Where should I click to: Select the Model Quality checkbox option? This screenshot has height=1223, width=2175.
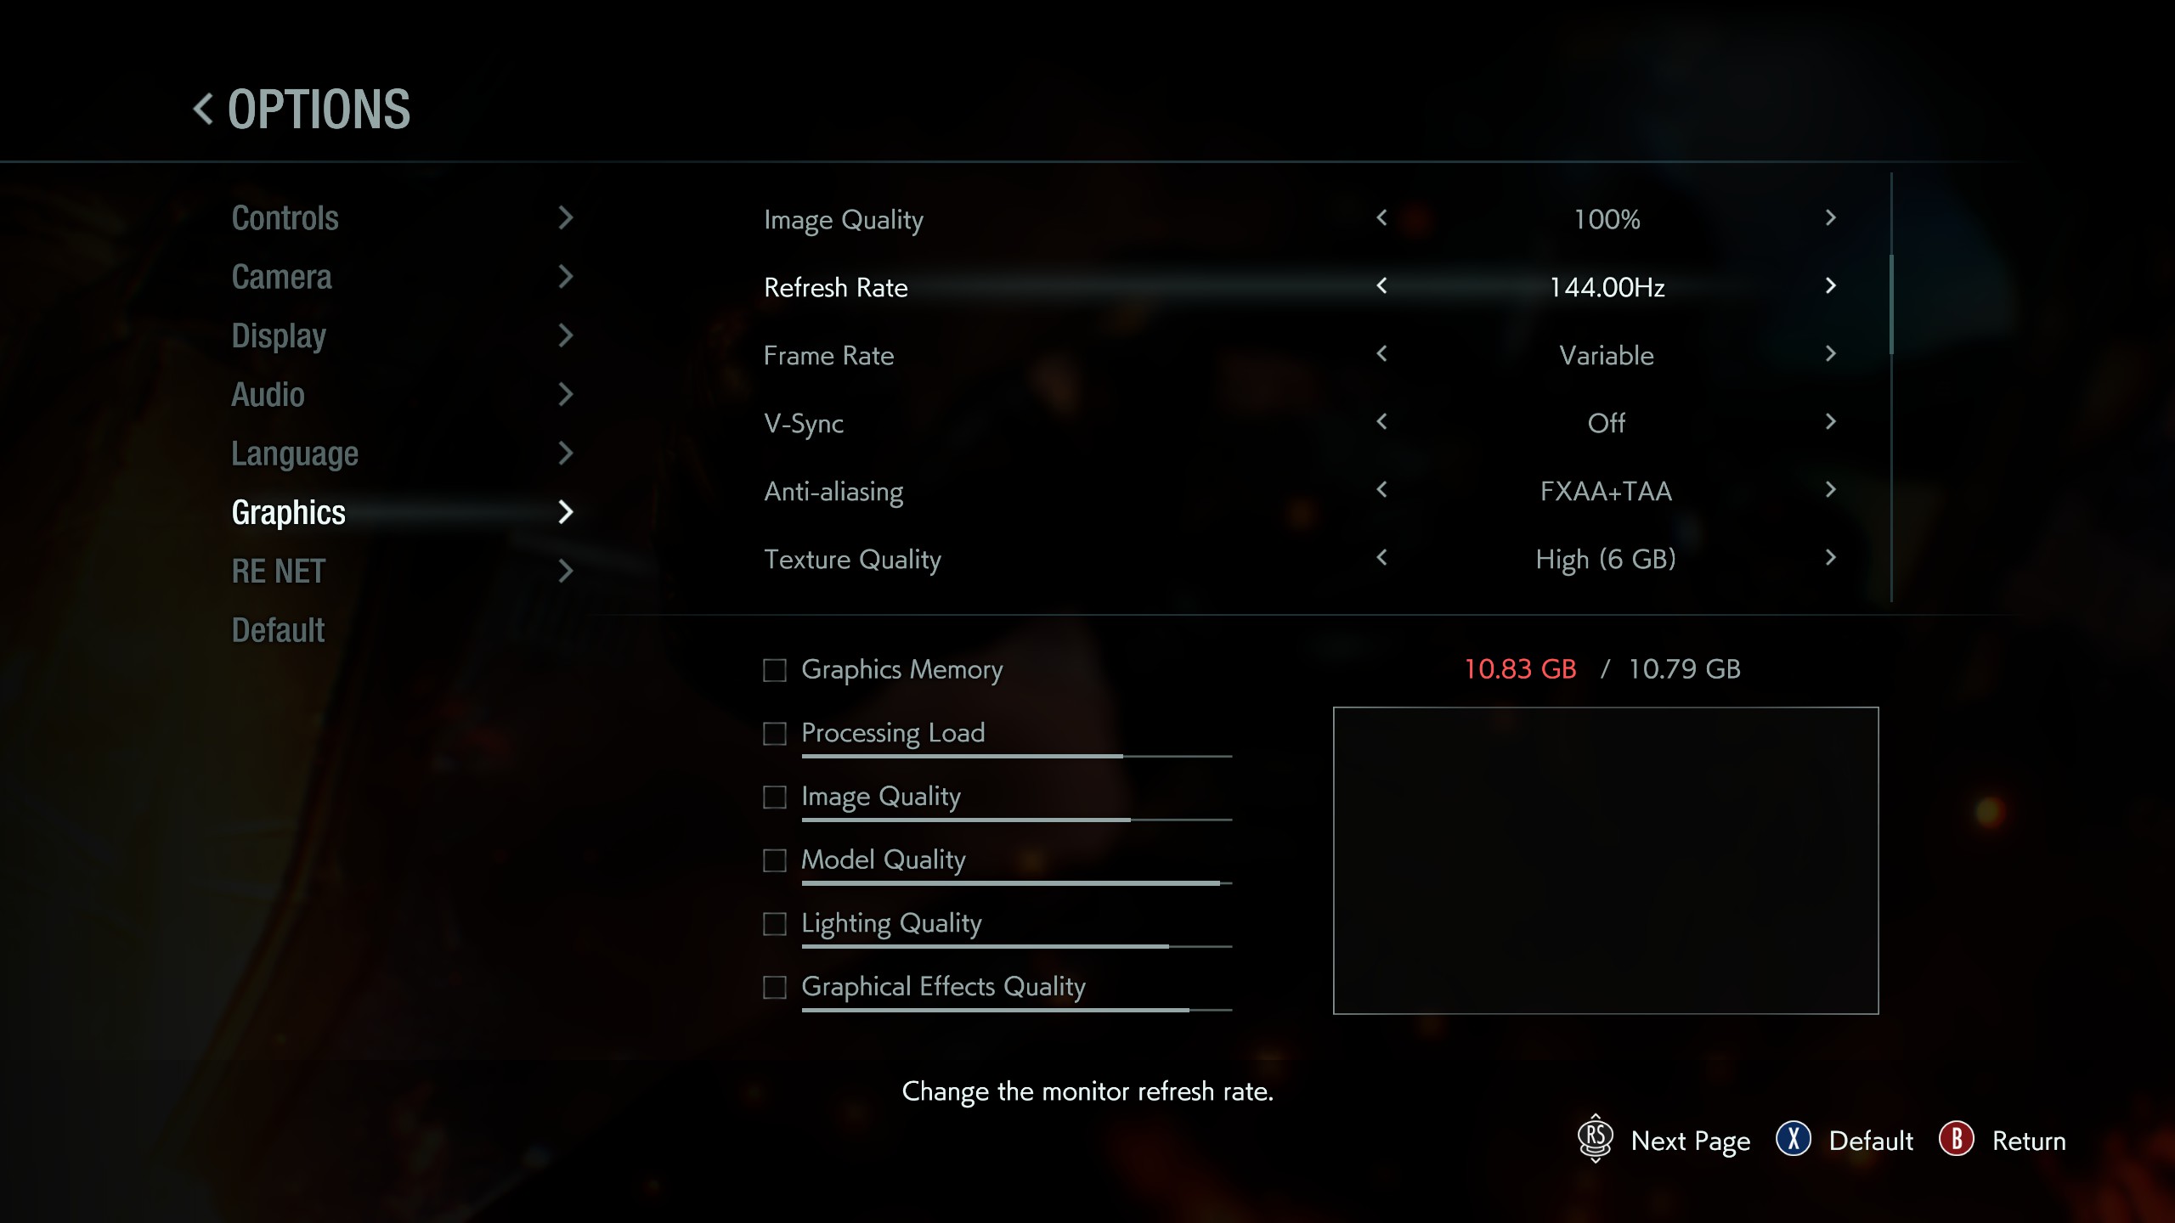coord(774,859)
